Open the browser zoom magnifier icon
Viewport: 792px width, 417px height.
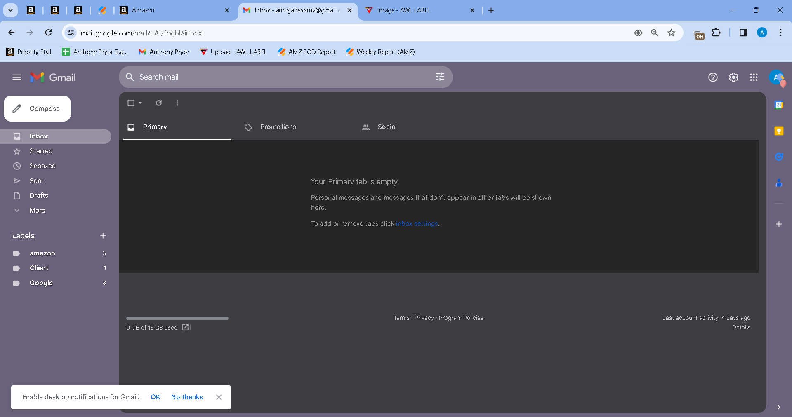(x=655, y=33)
